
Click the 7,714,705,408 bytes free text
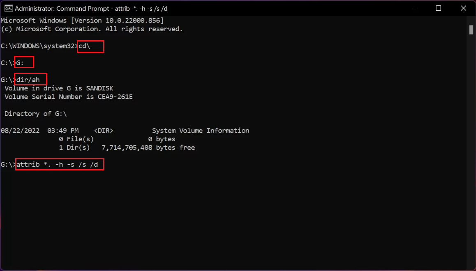pos(148,148)
